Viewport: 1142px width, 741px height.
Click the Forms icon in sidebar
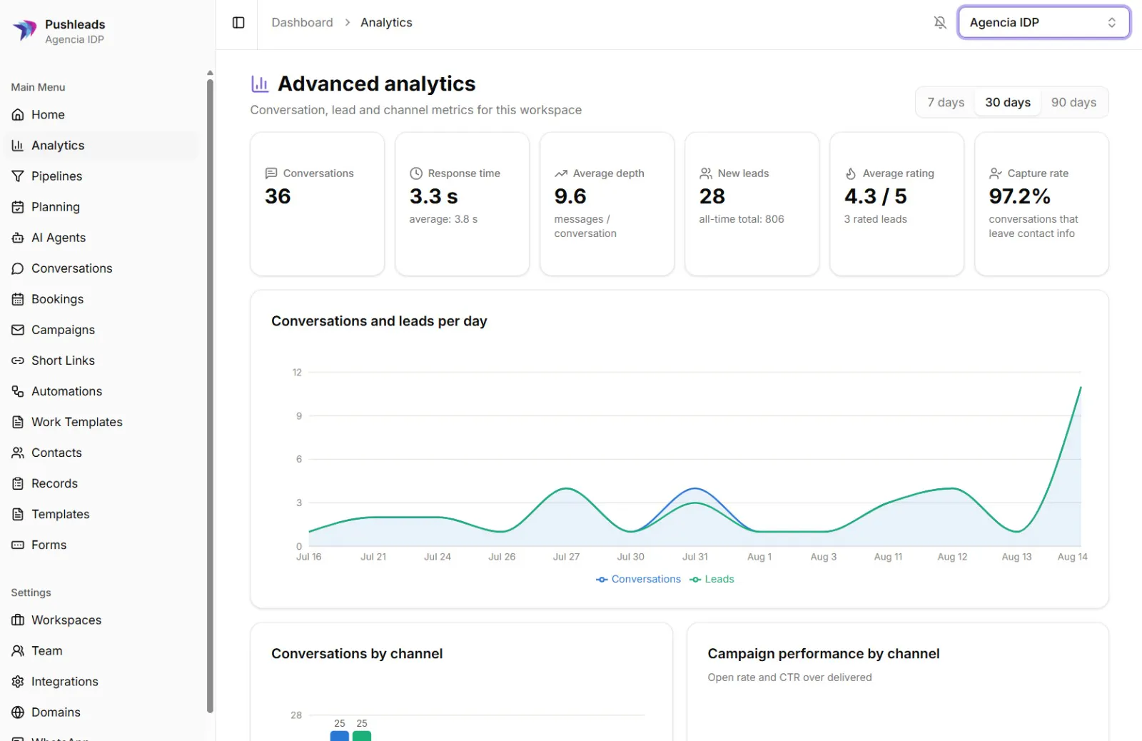tap(18, 545)
